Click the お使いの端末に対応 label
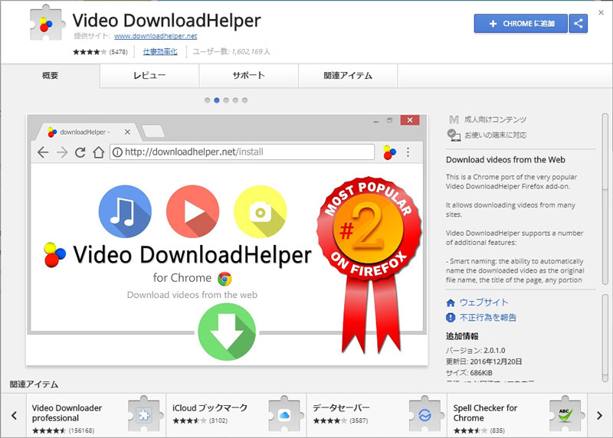The width and height of the screenshot is (613, 438). (x=495, y=136)
